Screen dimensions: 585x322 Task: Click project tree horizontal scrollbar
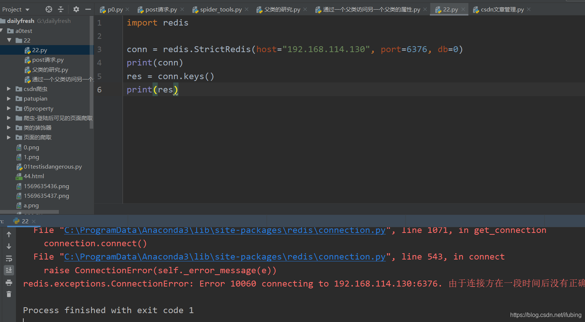tap(30, 212)
